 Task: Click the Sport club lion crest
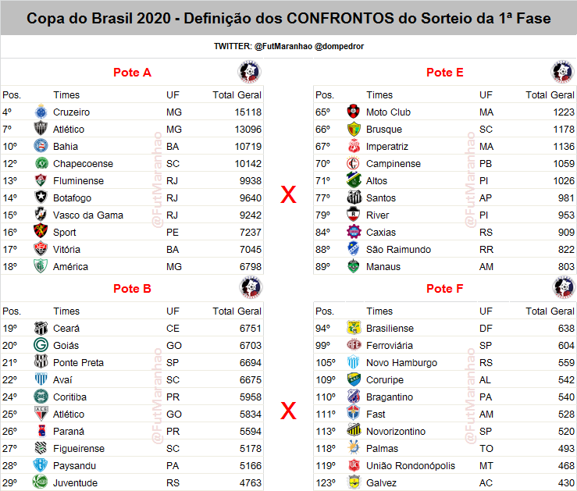(41, 232)
